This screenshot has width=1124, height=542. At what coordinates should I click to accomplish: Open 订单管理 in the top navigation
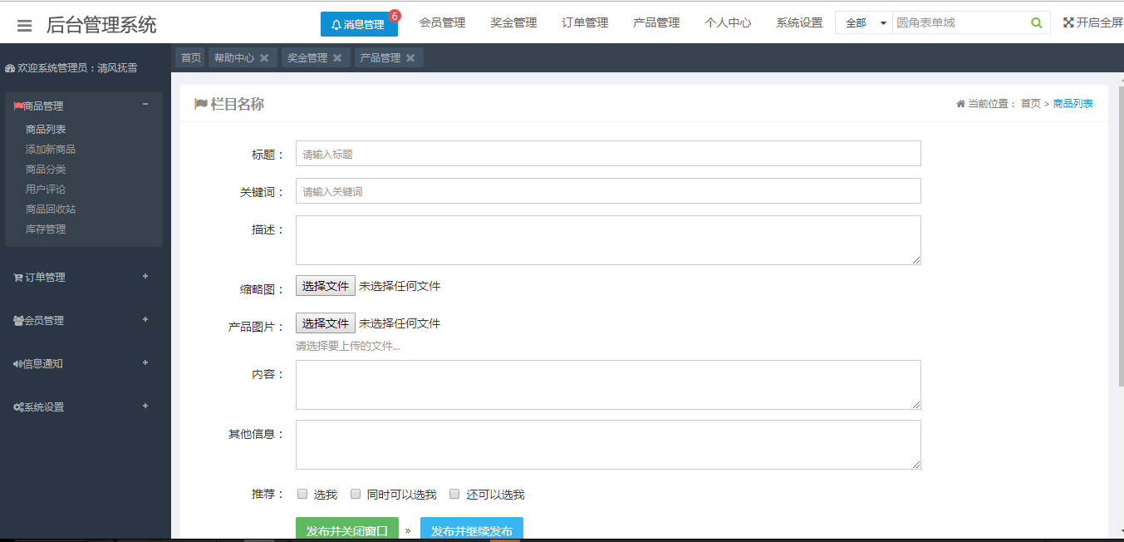coord(585,22)
